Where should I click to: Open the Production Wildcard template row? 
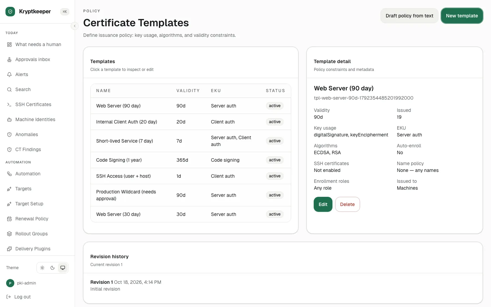coord(191,195)
